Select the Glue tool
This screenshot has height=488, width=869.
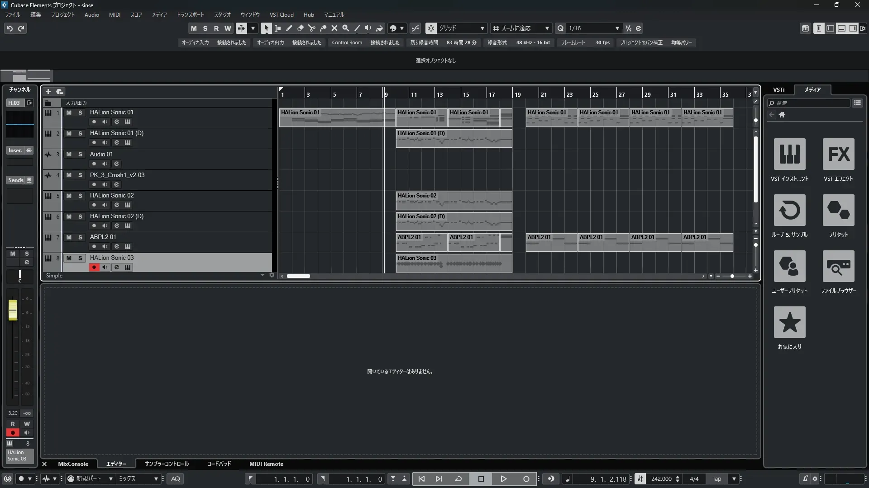point(323,28)
